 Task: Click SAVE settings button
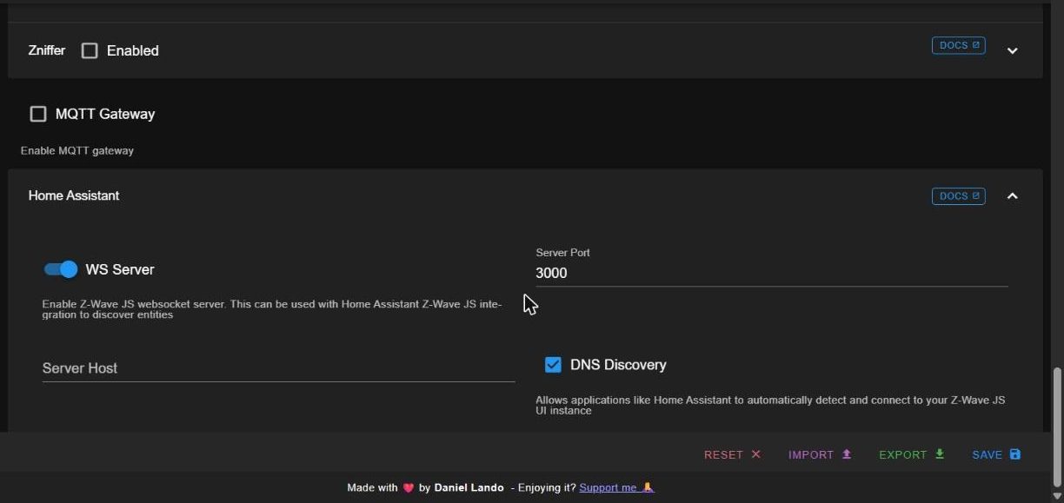[996, 454]
